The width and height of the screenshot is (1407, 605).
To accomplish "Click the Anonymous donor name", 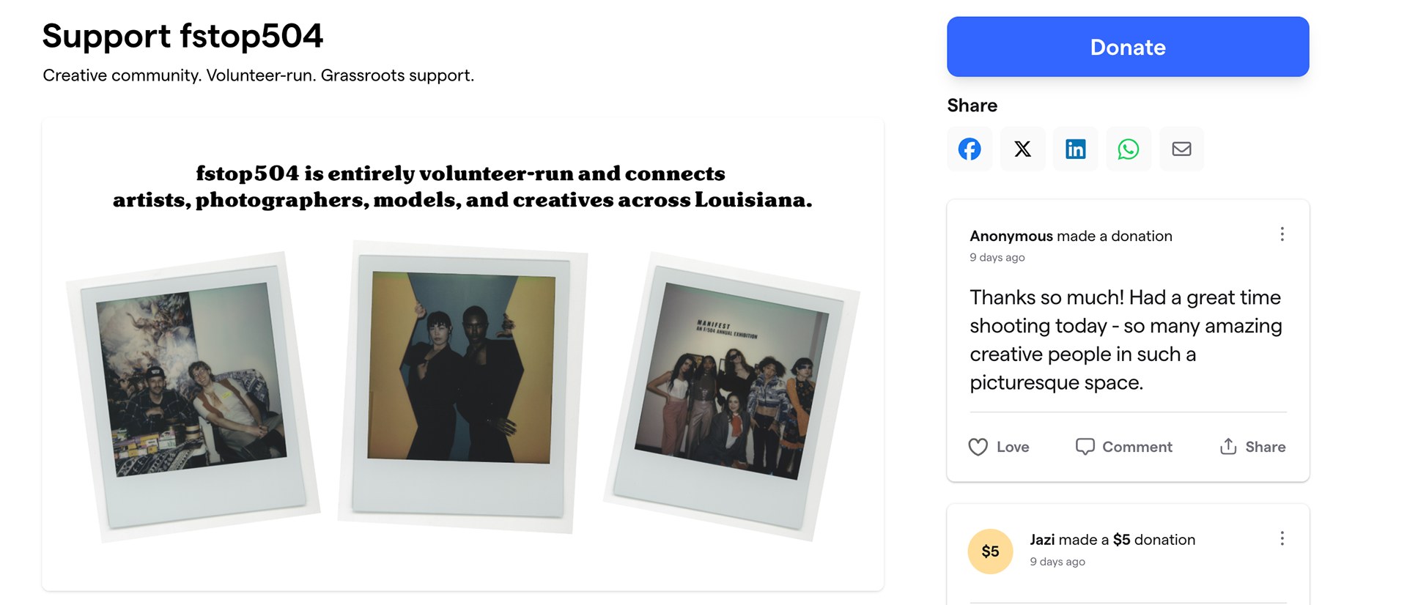I will tap(1011, 236).
